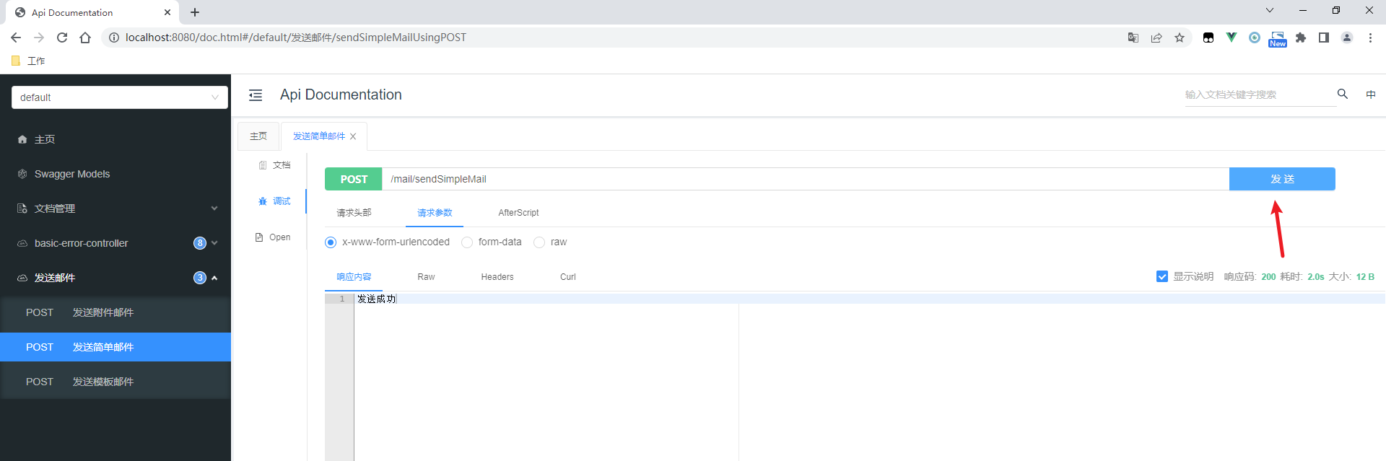Reload the page

(62, 38)
